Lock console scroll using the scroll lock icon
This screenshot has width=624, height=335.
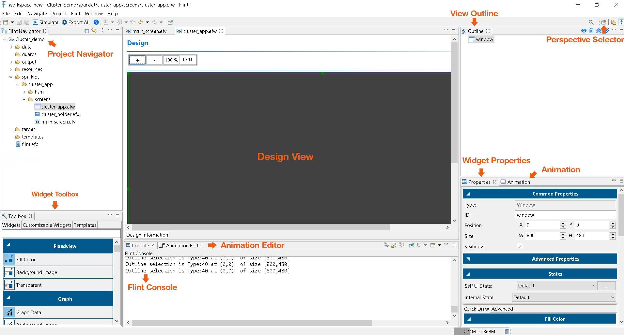(x=394, y=245)
